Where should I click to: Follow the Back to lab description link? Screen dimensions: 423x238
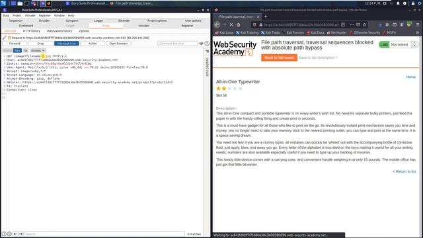(319, 58)
